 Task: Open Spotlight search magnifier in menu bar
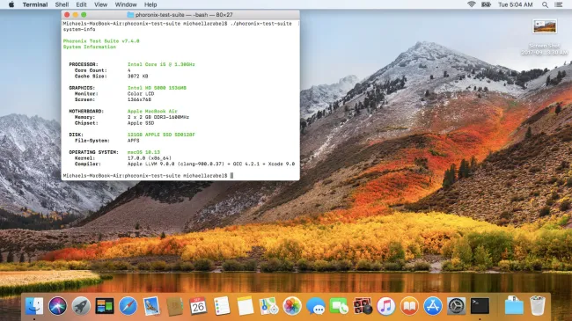(545, 4)
